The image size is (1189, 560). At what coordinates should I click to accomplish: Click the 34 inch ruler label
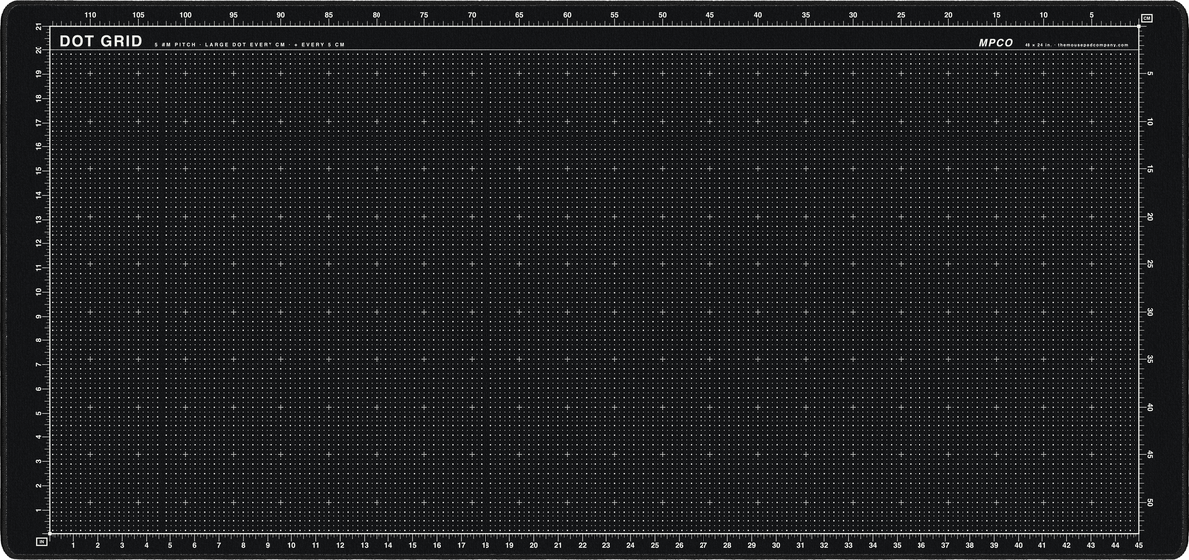coord(873,545)
